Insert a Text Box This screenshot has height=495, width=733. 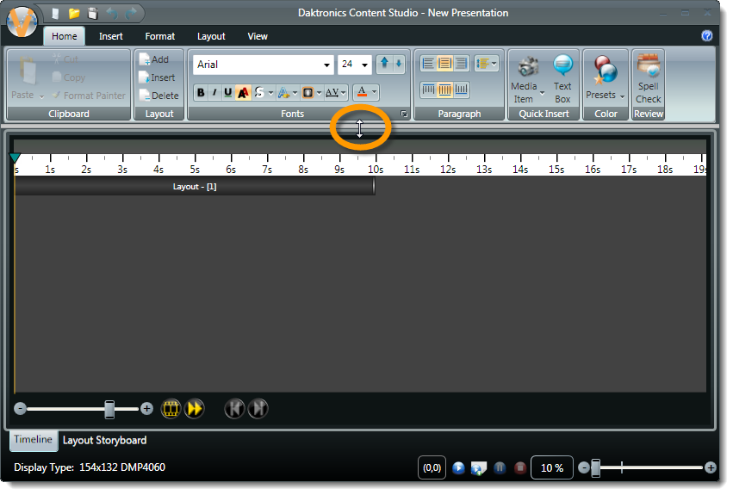[562, 78]
